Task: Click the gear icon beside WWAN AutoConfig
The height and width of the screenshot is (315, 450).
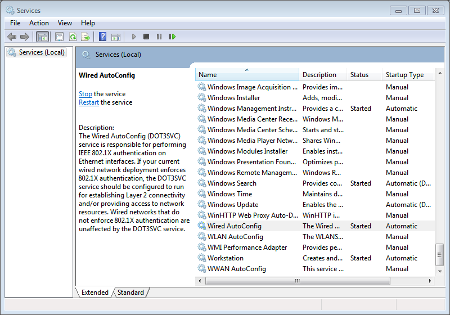Action: pos(202,268)
